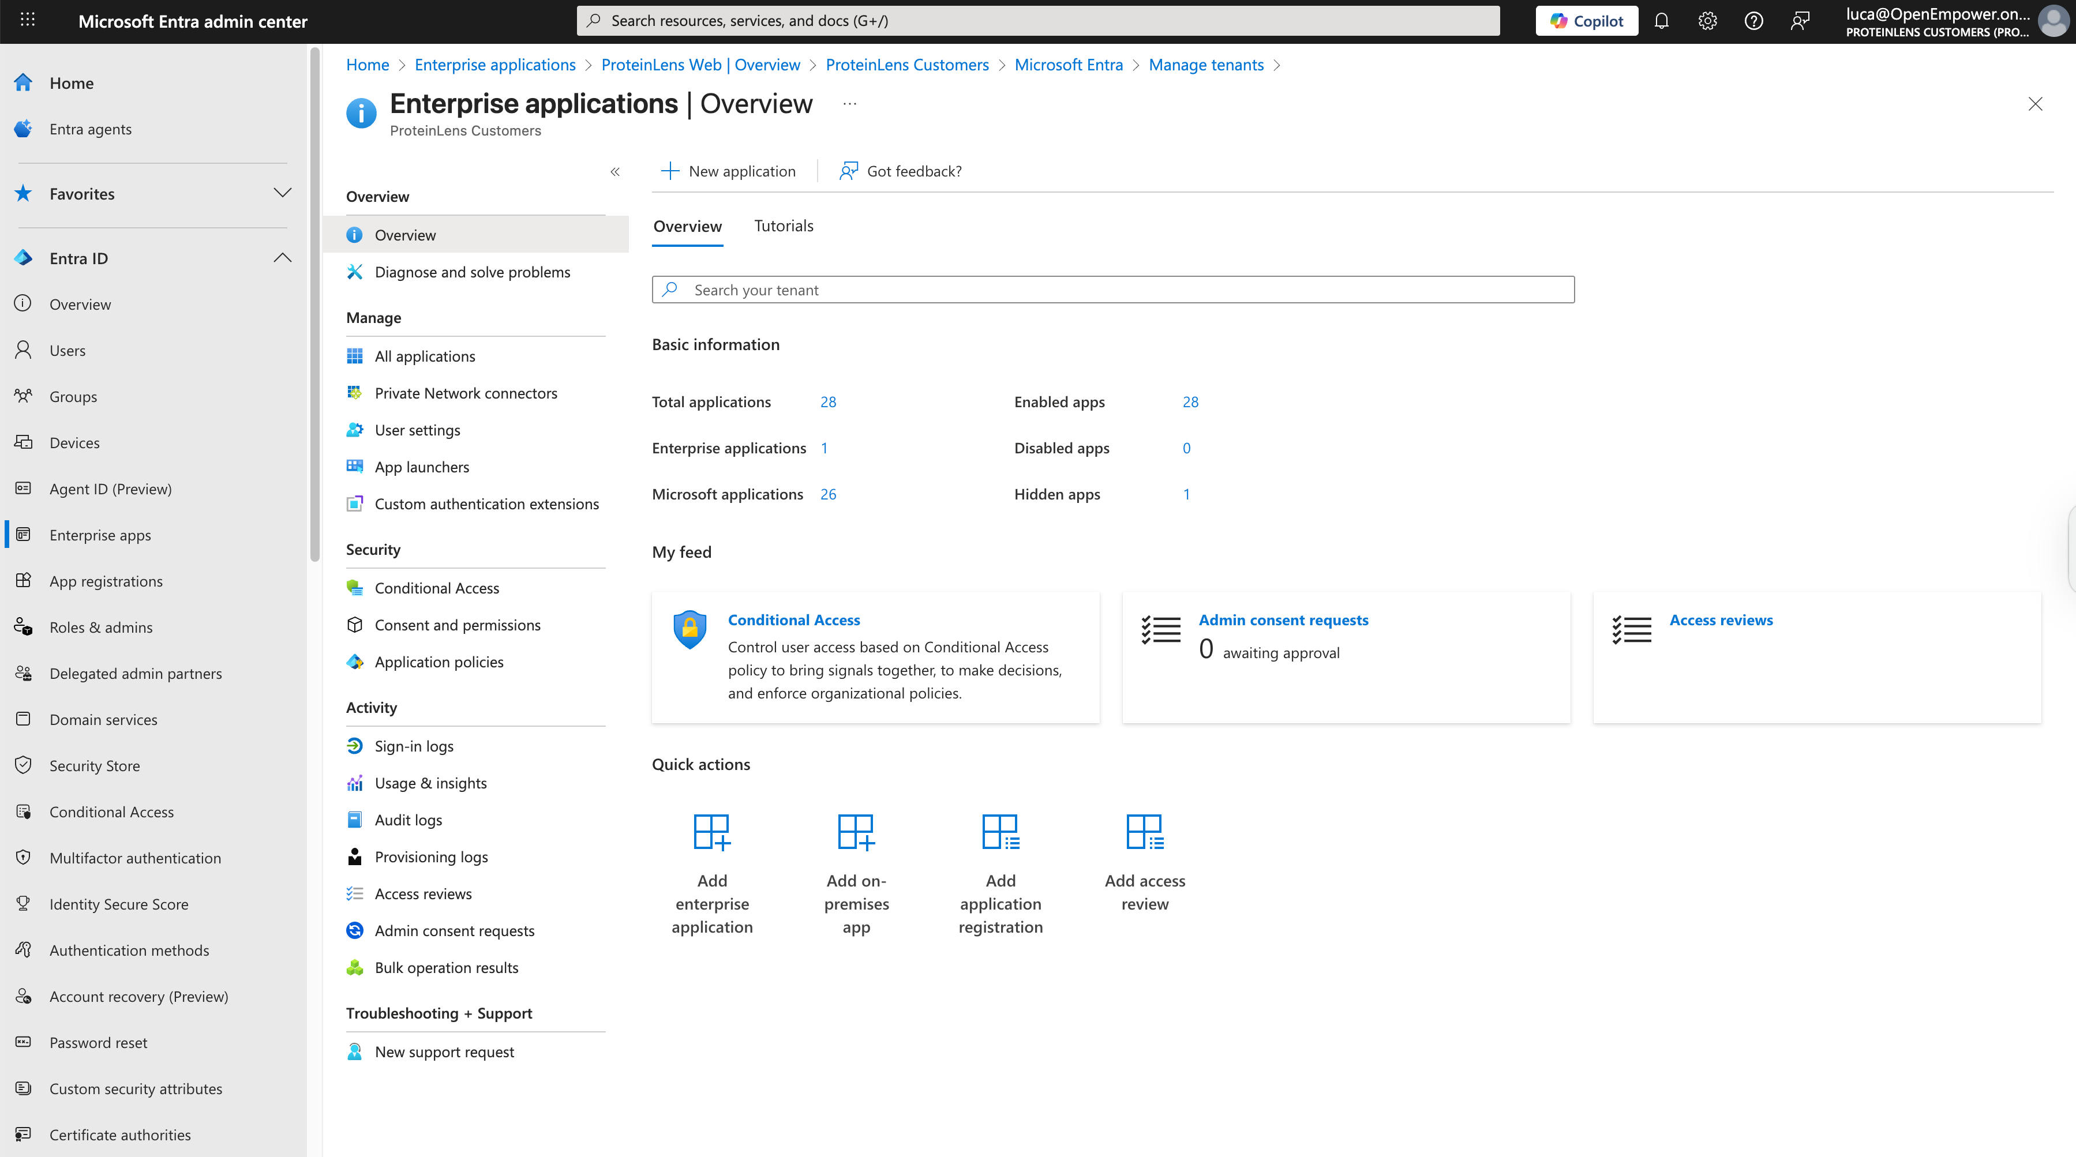Screen dimensions: 2076x1157
Task: Collapse the Entra ID section
Action: (282, 257)
